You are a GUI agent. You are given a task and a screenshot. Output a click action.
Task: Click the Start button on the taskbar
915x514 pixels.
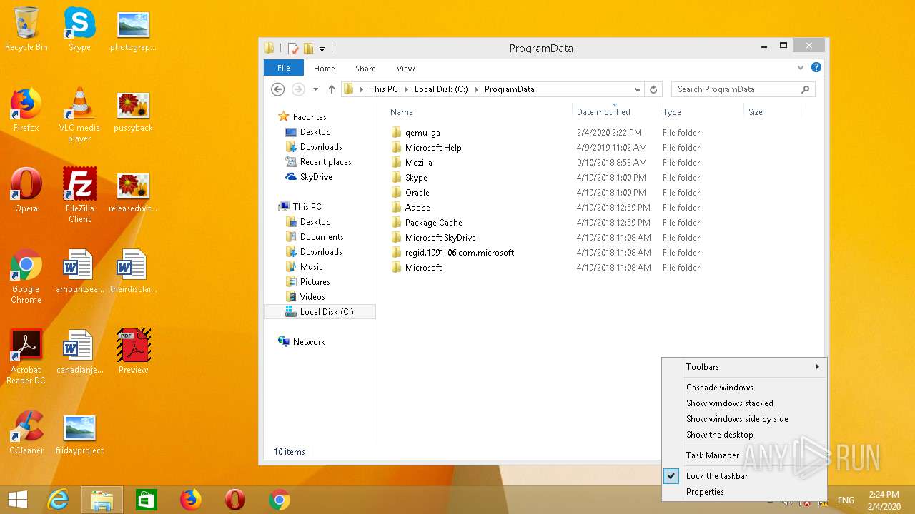point(18,500)
